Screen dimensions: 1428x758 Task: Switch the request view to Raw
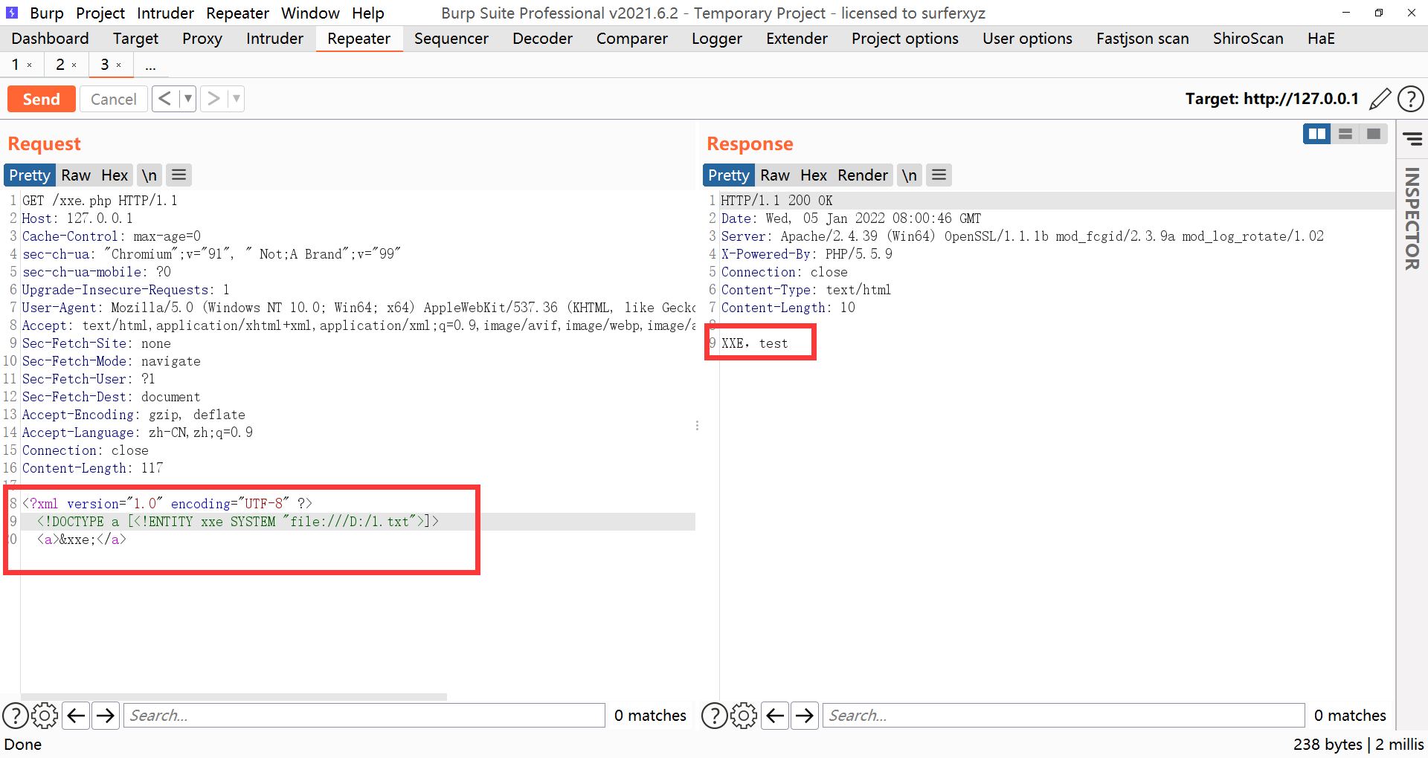pyautogui.click(x=75, y=175)
